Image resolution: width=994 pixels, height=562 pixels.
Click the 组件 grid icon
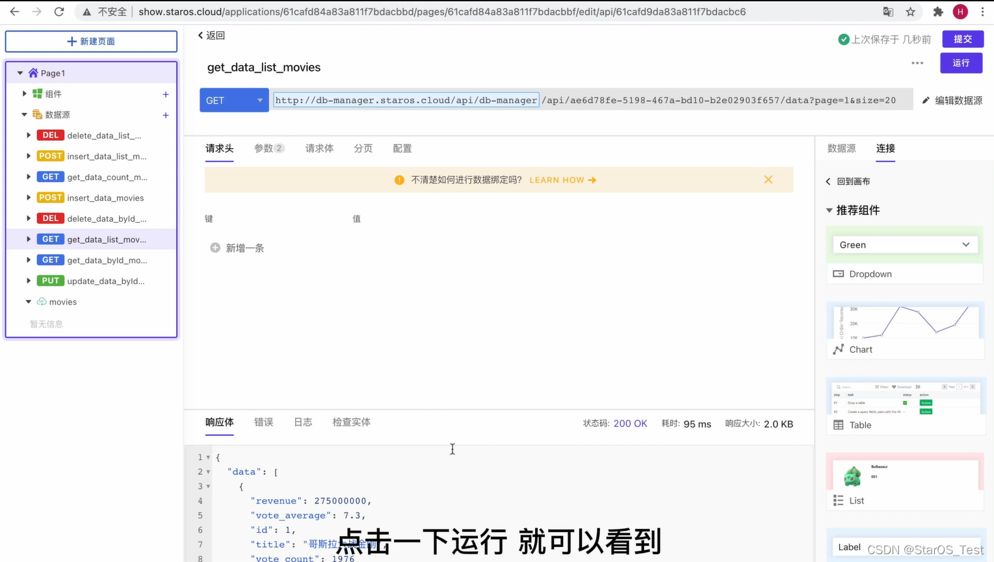pos(37,94)
